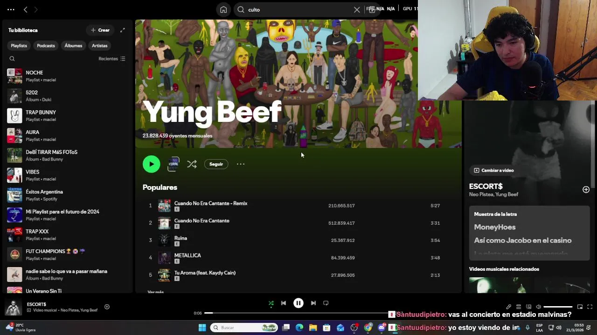Click the now playing ESCORT$ cover thumbnail
The width and height of the screenshot is (597, 335).
(13, 307)
